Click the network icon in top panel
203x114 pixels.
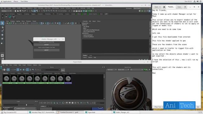point(194,1)
